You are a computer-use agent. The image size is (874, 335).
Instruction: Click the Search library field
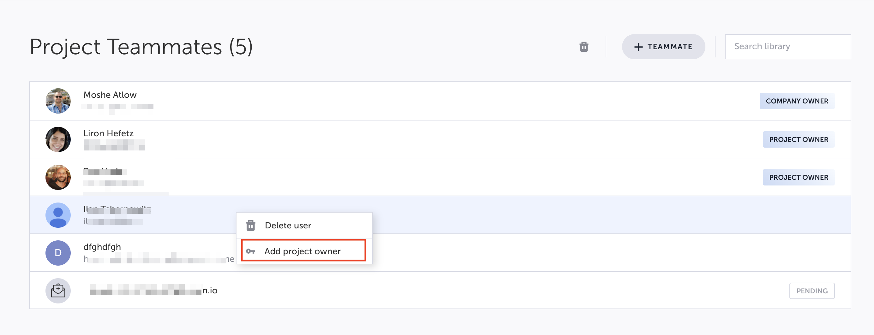(x=787, y=46)
